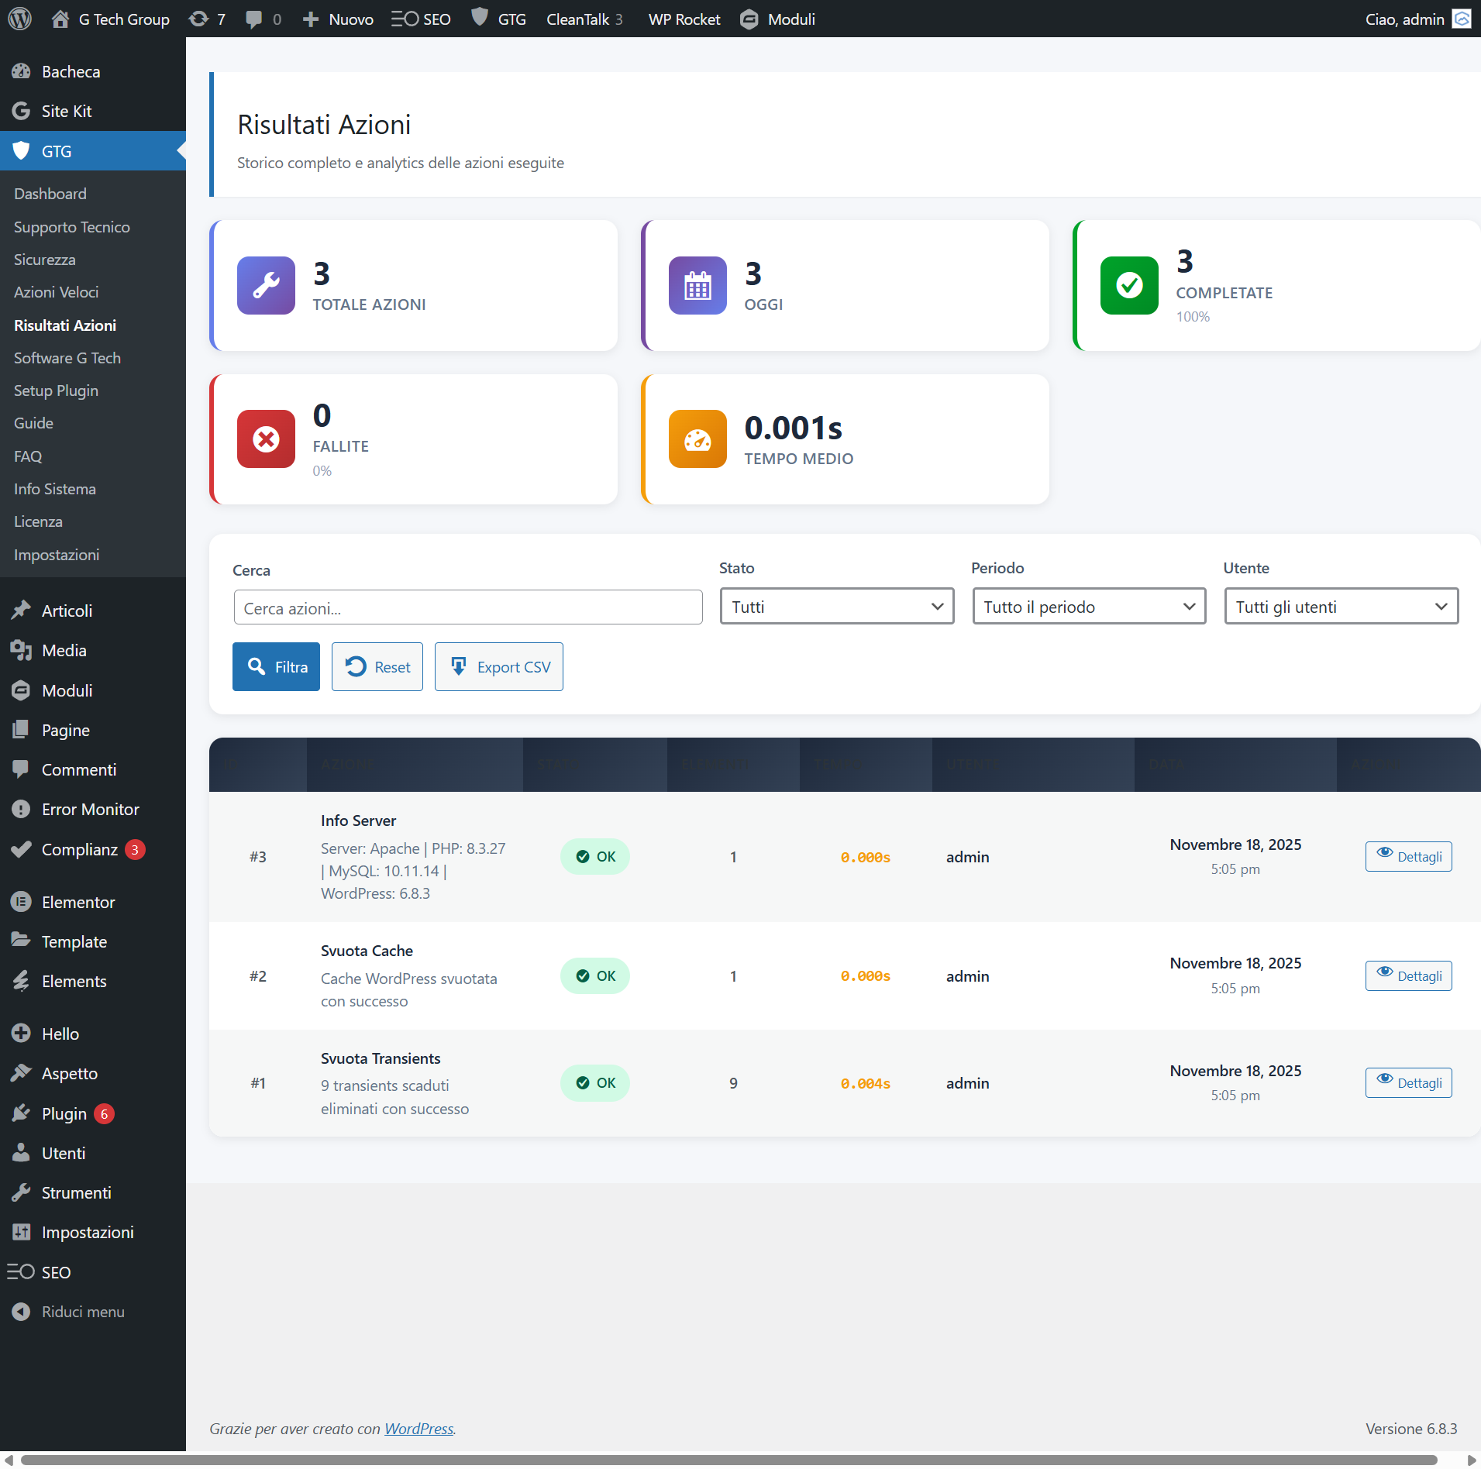Click the orange speedometer Tempo Medio icon
The image size is (1481, 1469).
[x=697, y=439]
